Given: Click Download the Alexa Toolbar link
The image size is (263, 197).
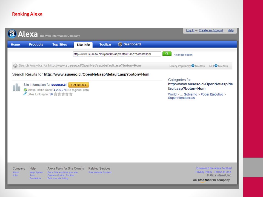Looking at the screenshot, I should pos(214,168).
